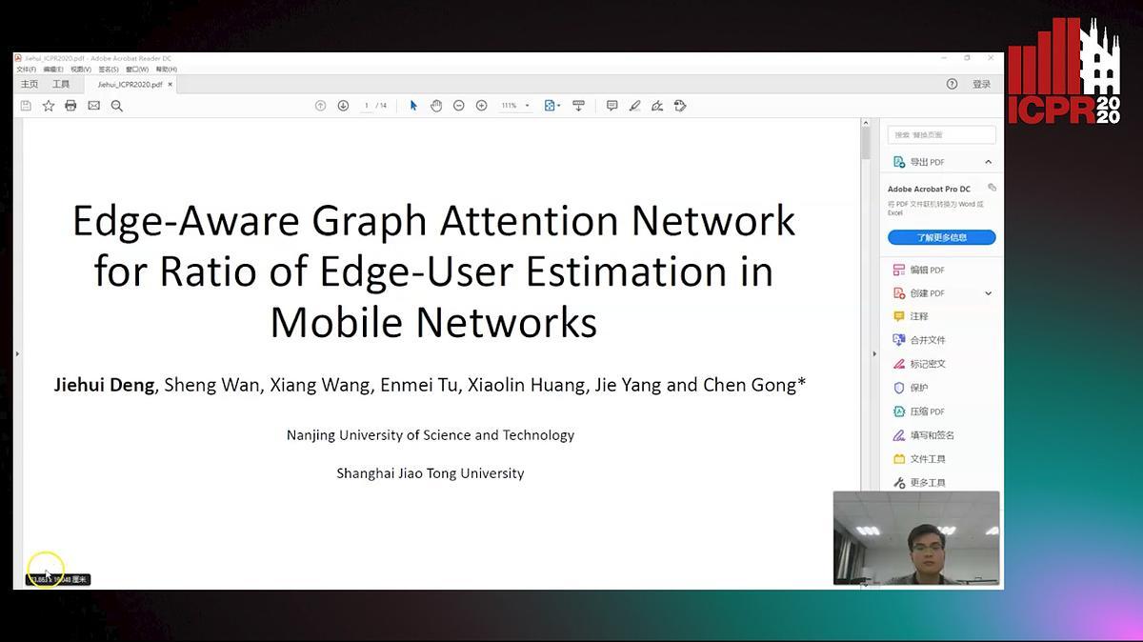Open the 文件(F) menu

click(26, 70)
